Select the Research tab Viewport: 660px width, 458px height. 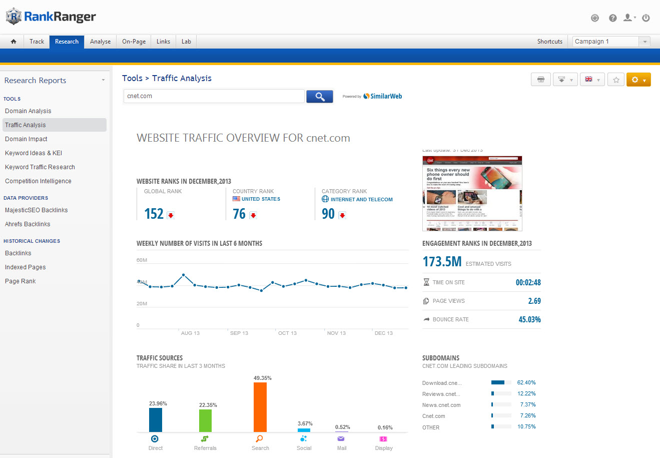67,42
